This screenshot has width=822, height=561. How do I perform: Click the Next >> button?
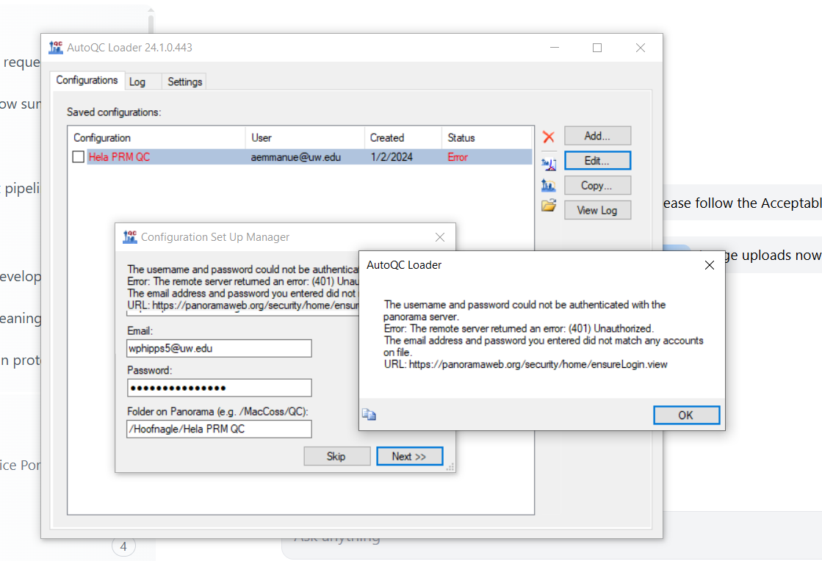point(409,456)
